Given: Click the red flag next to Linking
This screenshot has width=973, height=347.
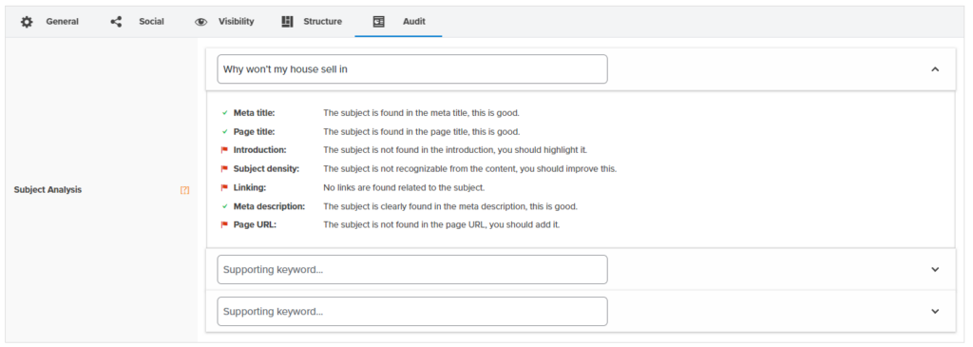Looking at the screenshot, I should (x=224, y=187).
